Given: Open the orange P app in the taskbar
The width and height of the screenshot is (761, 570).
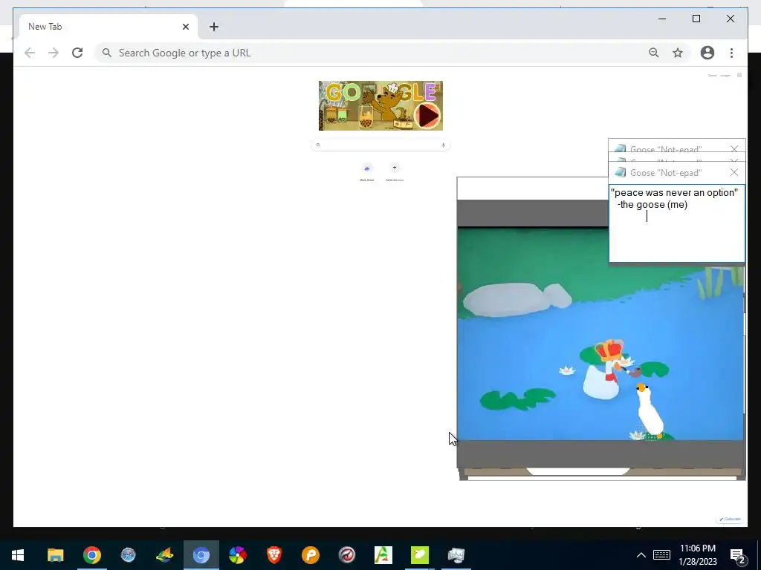Looking at the screenshot, I should click(310, 555).
